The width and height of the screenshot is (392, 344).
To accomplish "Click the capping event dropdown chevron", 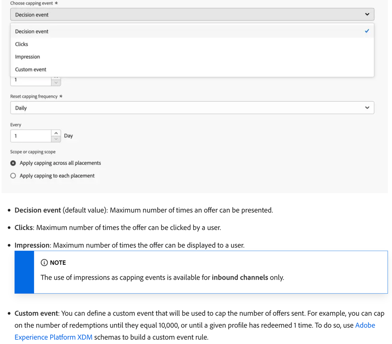I will [367, 15].
